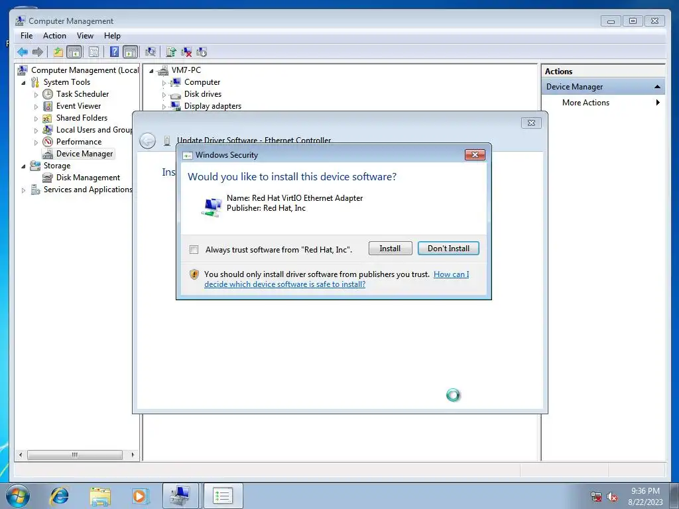Click the muted volume tray icon
The width and height of the screenshot is (679, 509).
click(612, 496)
